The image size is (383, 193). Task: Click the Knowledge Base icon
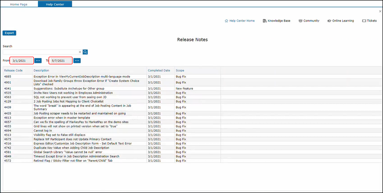265,21
